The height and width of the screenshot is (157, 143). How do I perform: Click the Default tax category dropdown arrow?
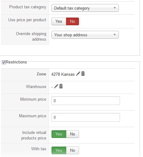point(115,8)
